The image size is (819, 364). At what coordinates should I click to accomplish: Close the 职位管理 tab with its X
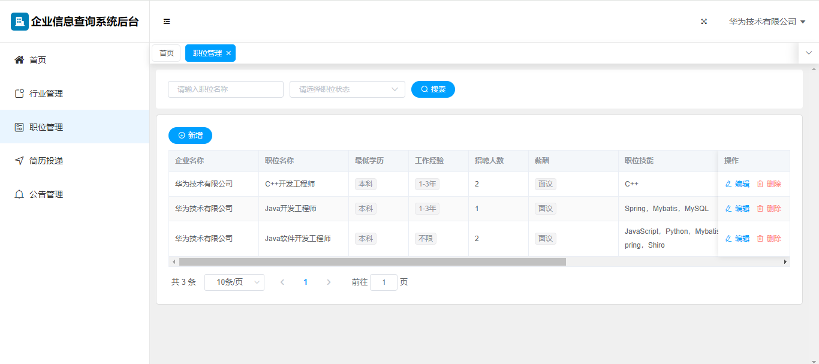[x=228, y=53]
